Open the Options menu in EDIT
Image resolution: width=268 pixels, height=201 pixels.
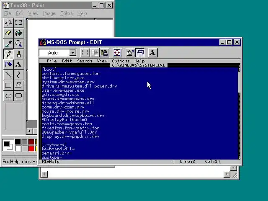point(121,61)
